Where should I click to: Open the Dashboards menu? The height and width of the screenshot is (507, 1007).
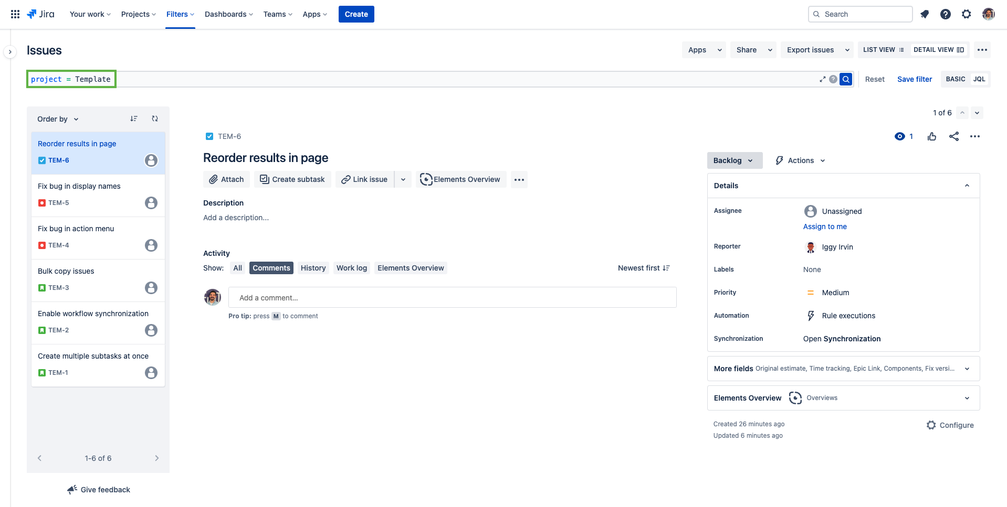pos(228,14)
